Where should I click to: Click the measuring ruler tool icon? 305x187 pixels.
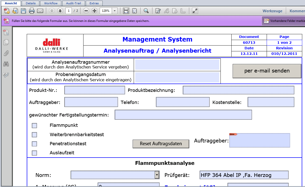pyautogui.click(x=183, y=11)
